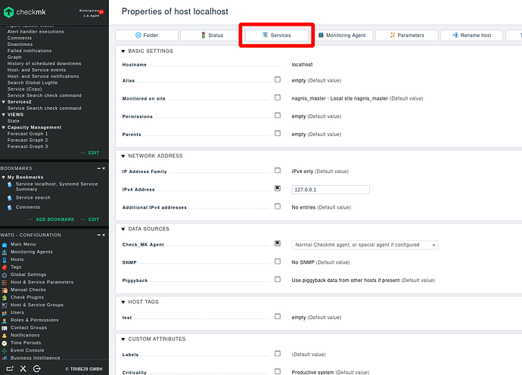
Task: Click the Tags icon in sidebar
Action: click(6, 267)
